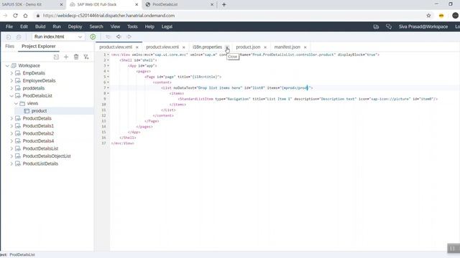Open the Run menu

pyautogui.click(x=57, y=27)
